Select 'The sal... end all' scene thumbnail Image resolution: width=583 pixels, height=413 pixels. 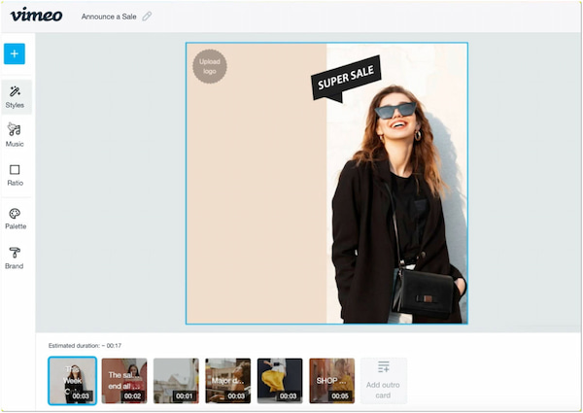(x=124, y=381)
